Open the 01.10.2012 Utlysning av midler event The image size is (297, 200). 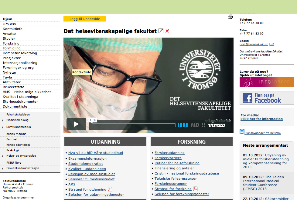click(x=266, y=161)
